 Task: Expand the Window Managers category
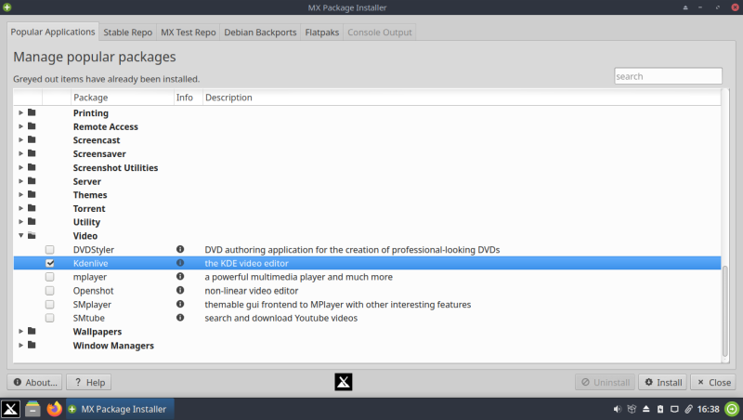tap(20, 345)
